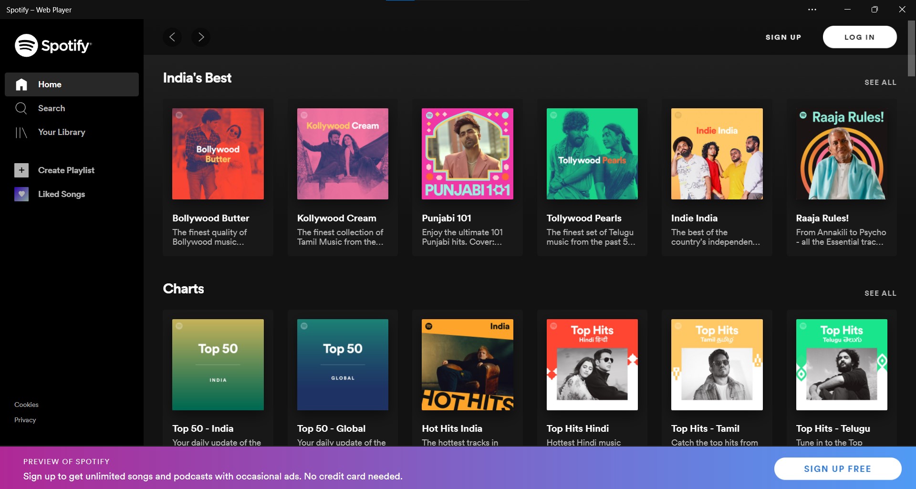Viewport: 916px width, 489px height.
Task: Open the Top 50 Global chart cover
Action: coord(343,364)
